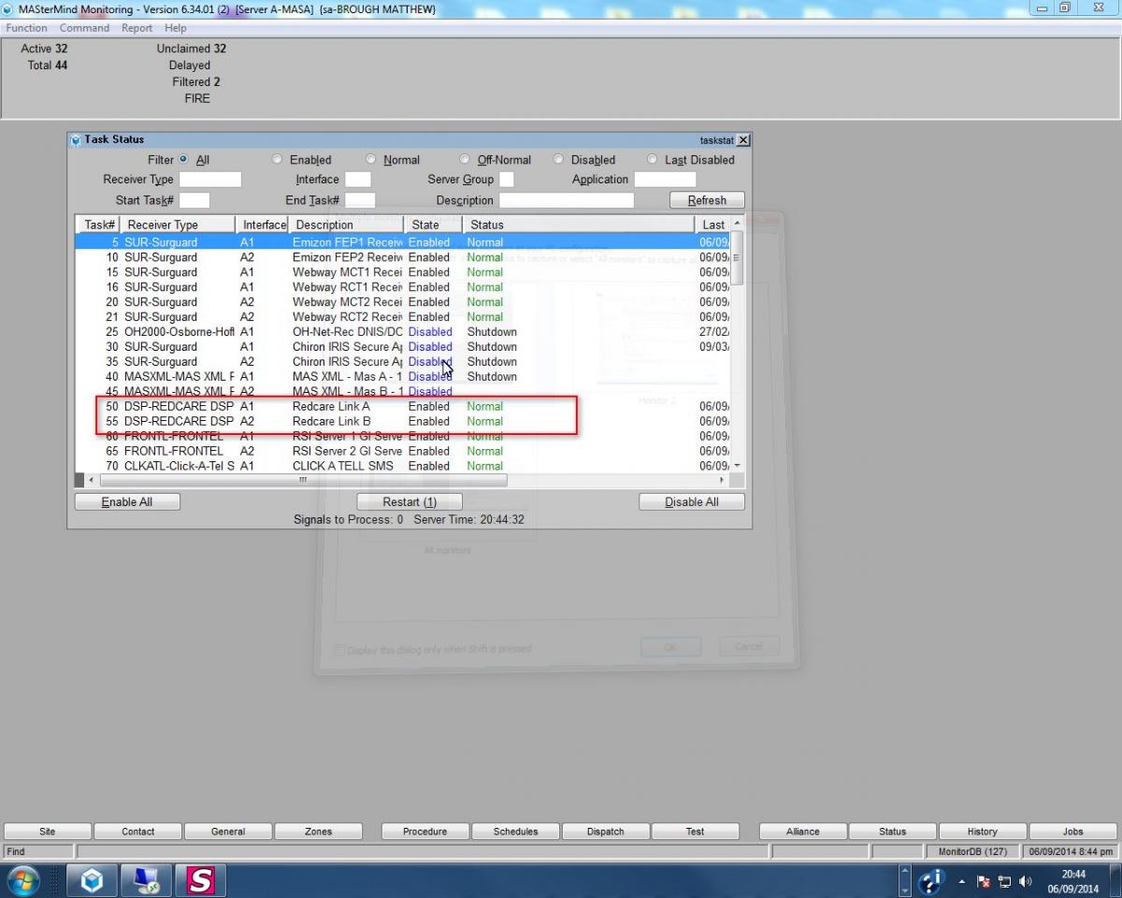Image resolution: width=1122 pixels, height=898 pixels.
Task: Select the All filter radio button
Action: point(183,160)
